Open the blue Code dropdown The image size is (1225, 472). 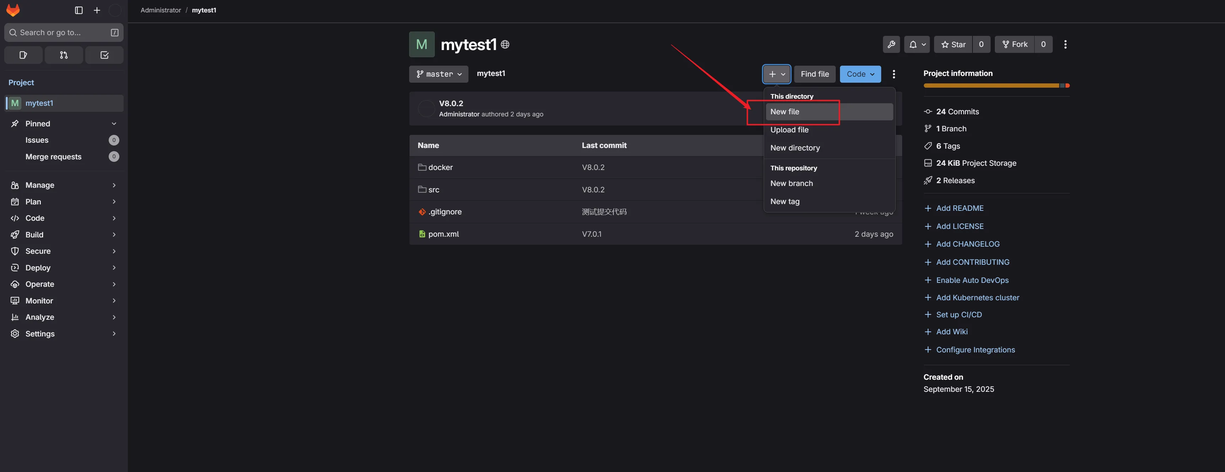[x=860, y=74]
